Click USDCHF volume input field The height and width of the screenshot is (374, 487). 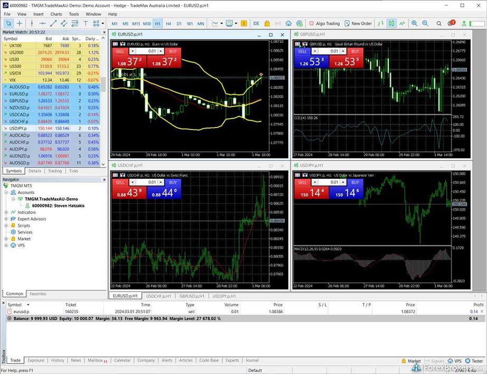pyautogui.click(x=147, y=183)
